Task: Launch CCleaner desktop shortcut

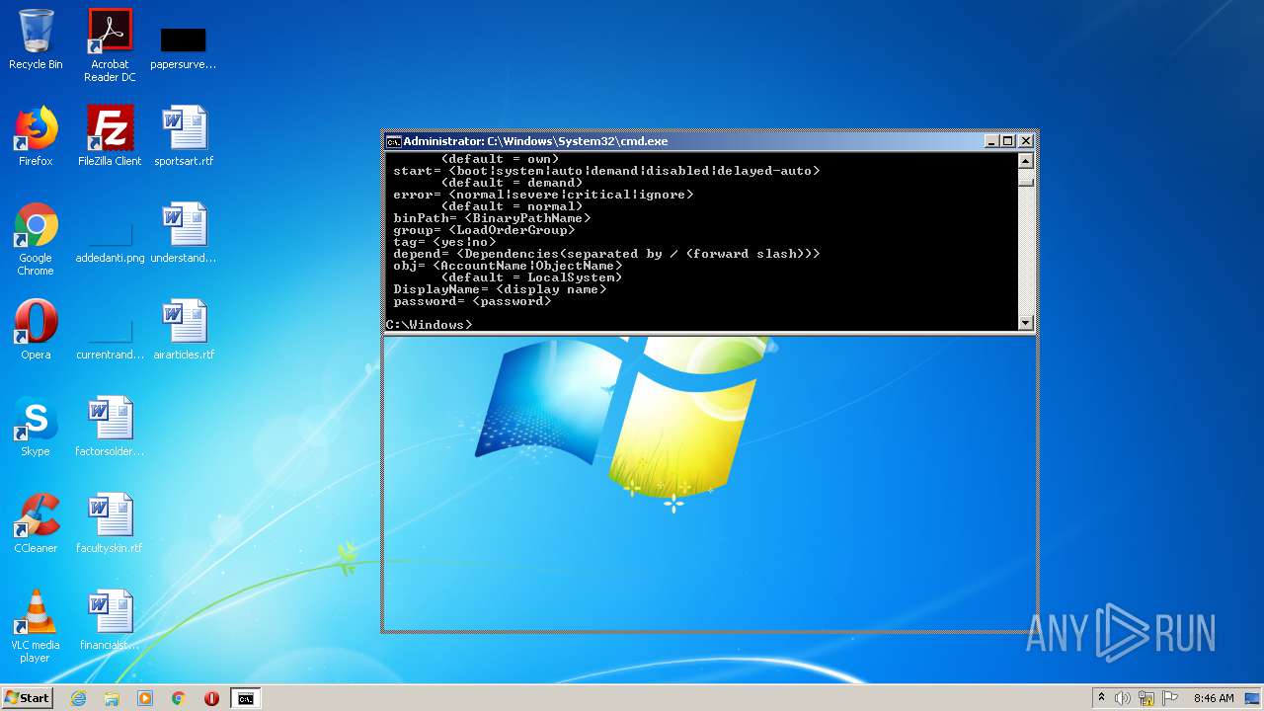Action: tap(36, 523)
